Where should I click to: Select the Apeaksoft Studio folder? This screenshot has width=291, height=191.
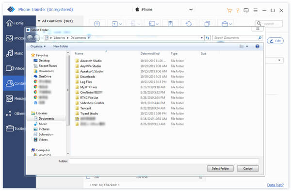pos(91,71)
